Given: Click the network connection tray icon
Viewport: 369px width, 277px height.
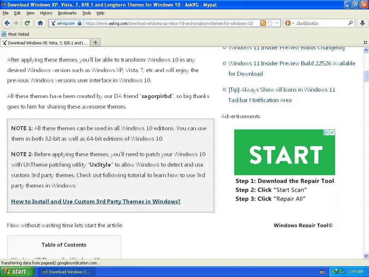Looking at the screenshot, I should [335, 272].
